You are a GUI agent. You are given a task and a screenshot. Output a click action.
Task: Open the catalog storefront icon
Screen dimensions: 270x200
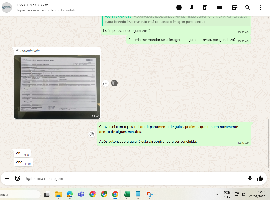[x=235, y=7]
